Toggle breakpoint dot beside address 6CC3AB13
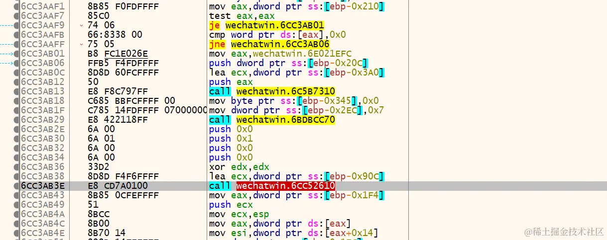 [x=17, y=91]
